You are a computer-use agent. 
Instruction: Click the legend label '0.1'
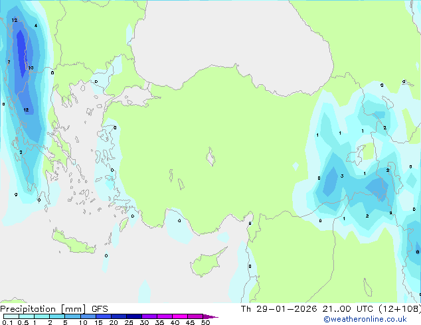(x=7, y=322)
